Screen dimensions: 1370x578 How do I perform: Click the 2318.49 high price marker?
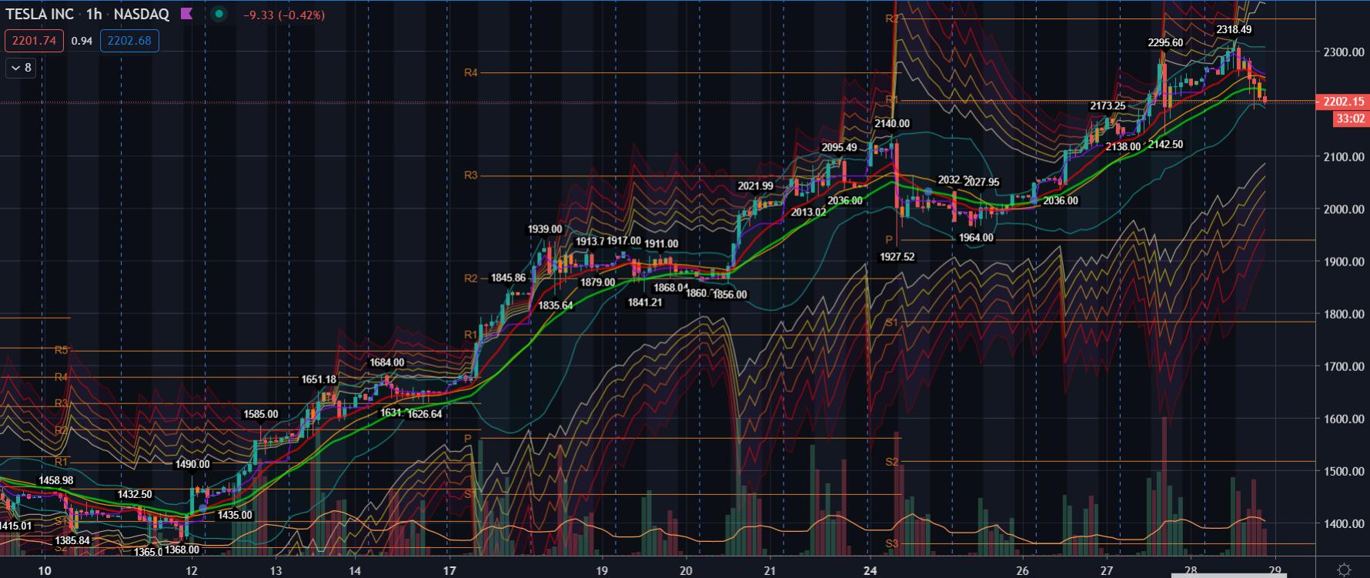pos(1234,29)
